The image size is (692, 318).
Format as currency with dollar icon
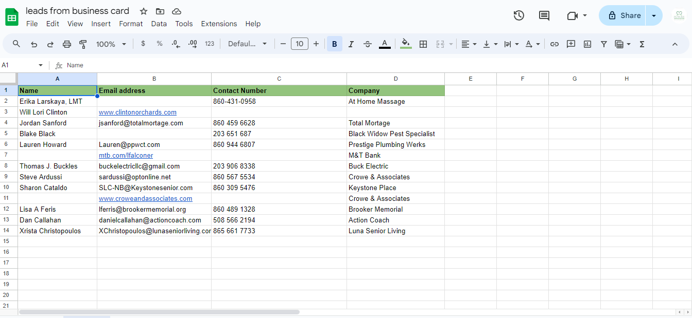(x=143, y=44)
